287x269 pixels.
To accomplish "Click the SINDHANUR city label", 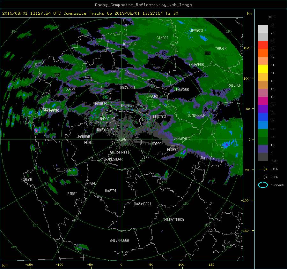I will [196, 115].
